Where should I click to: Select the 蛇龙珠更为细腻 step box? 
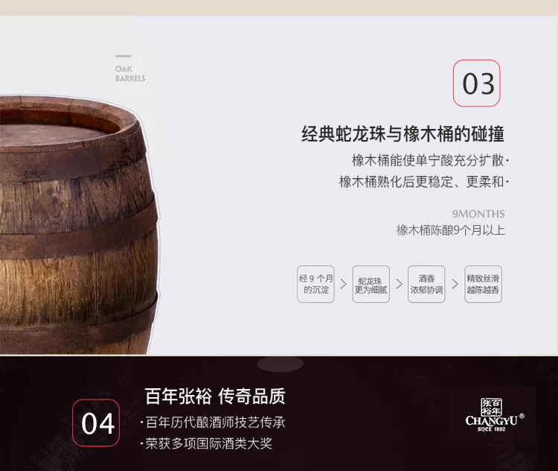371,284
